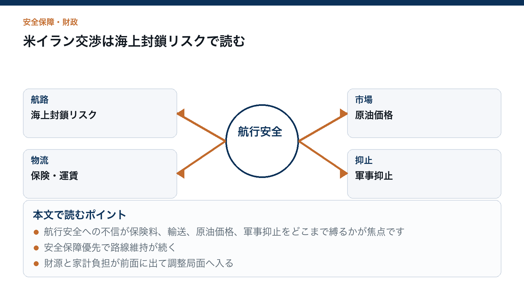
Task: Click the text 財源と家計負担が前面に出て調整局面へ入る
Action: (x=139, y=263)
